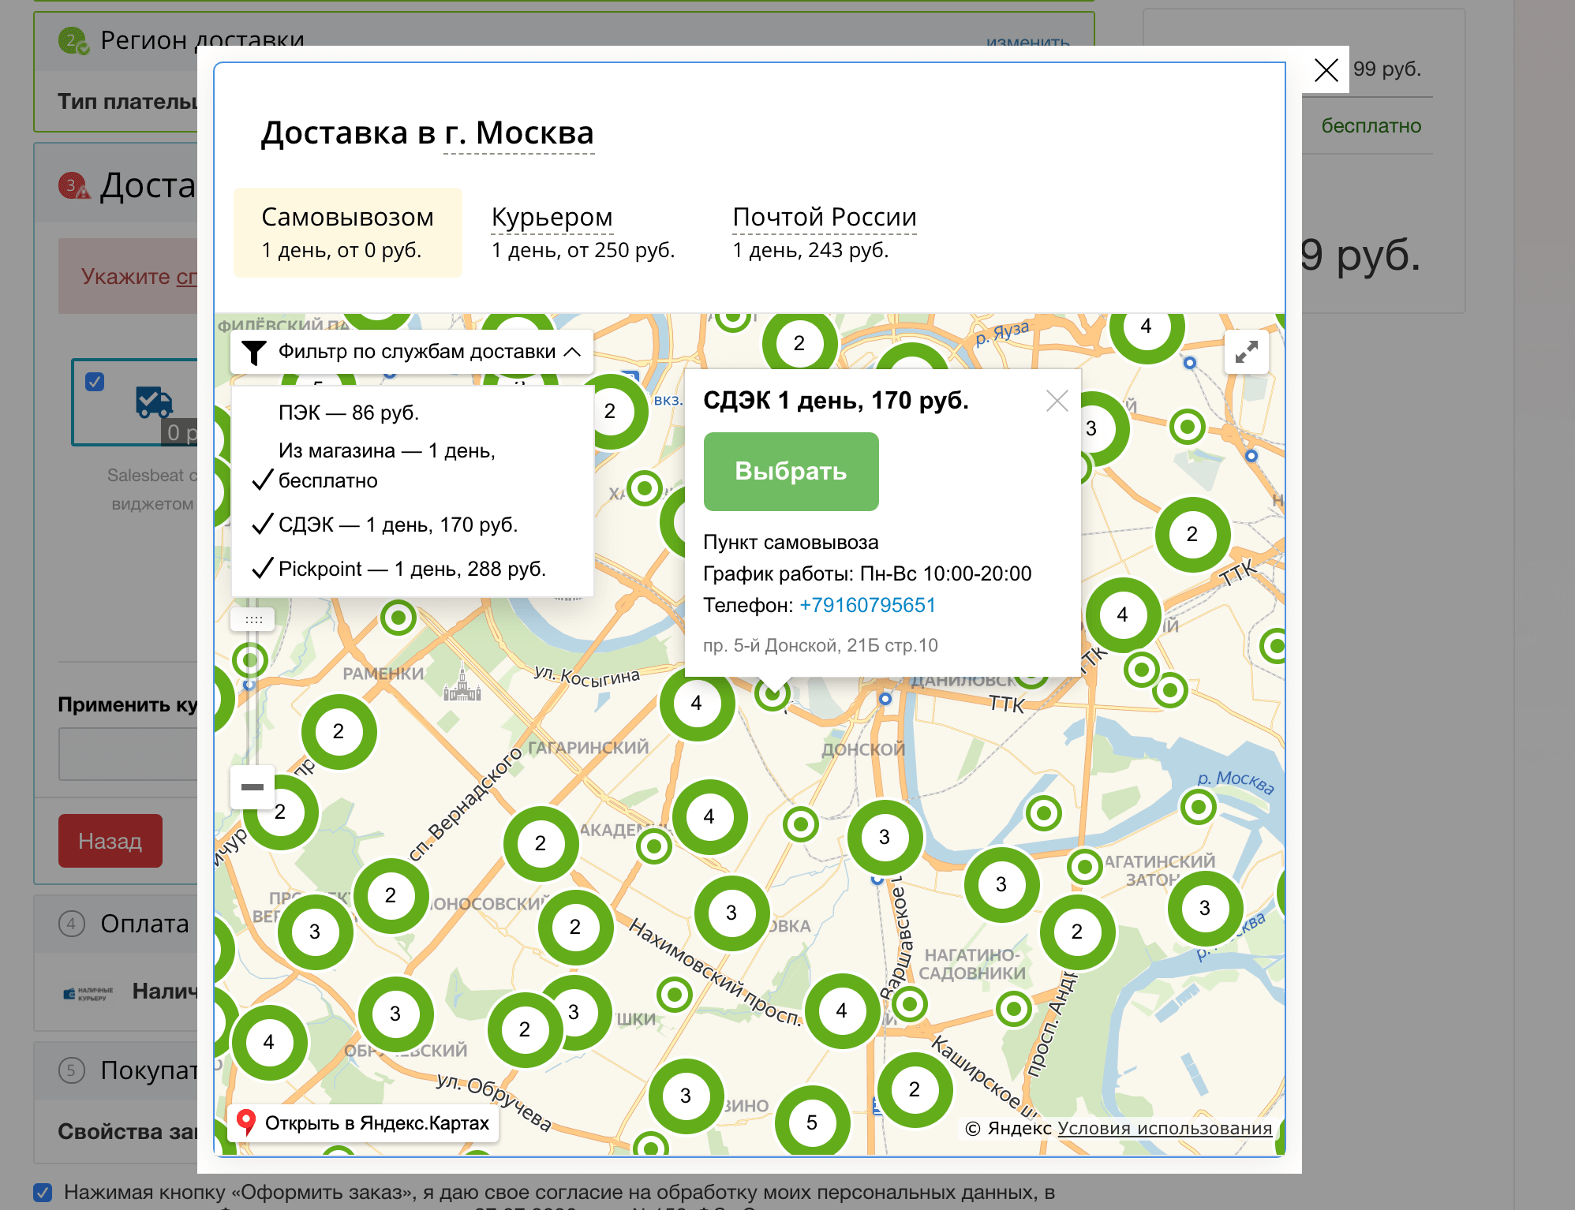Open Условия использования link
This screenshot has width=1575, height=1210.
point(1165,1129)
